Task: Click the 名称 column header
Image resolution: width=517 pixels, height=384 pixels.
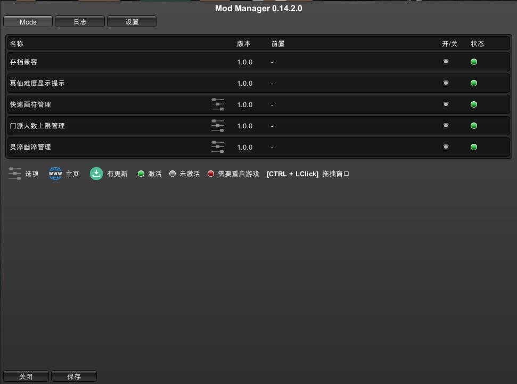Action: coord(17,44)
